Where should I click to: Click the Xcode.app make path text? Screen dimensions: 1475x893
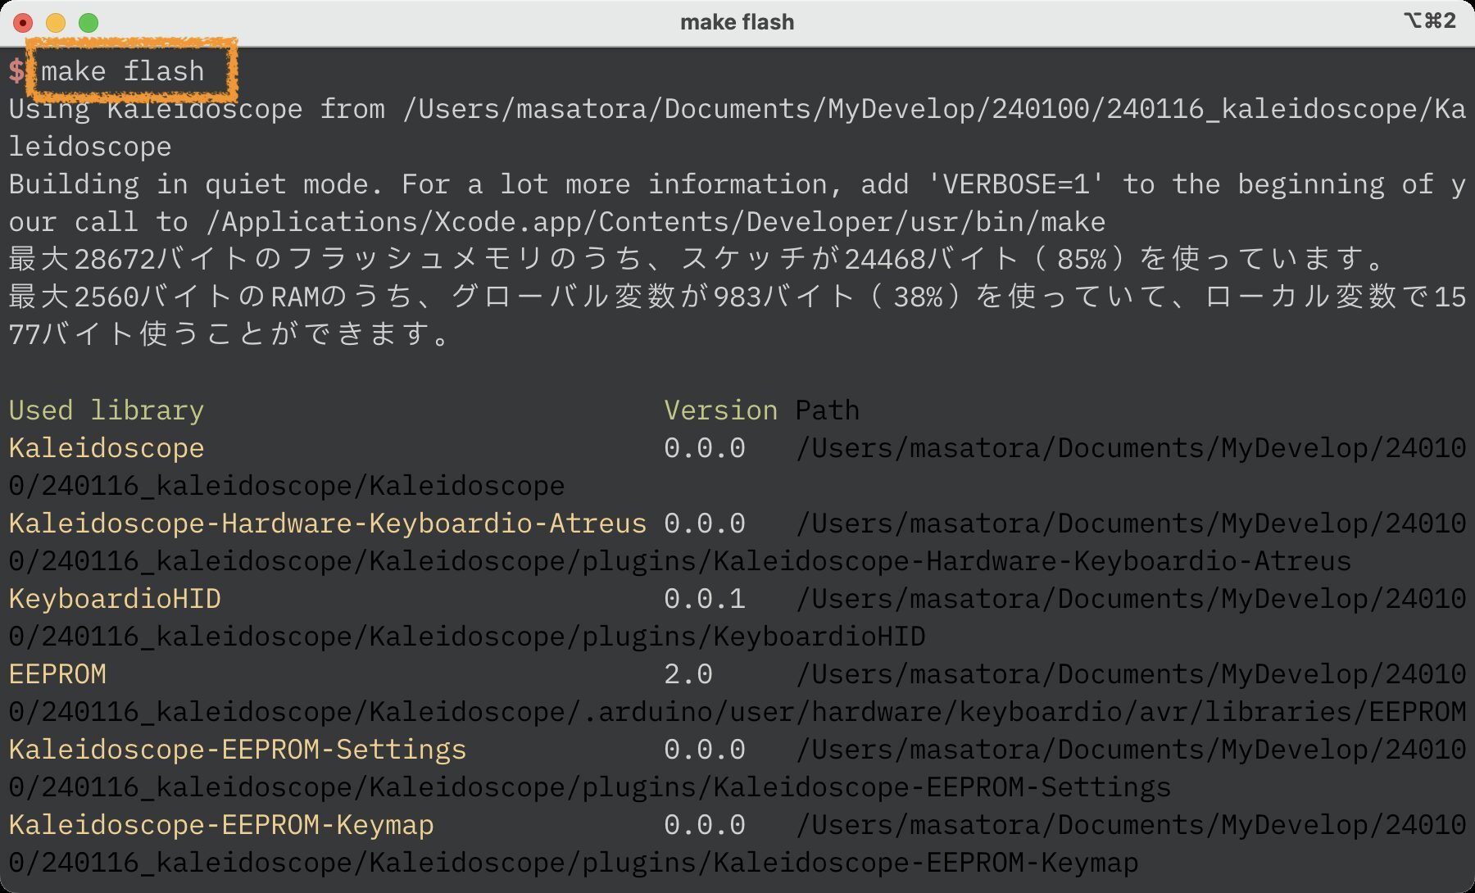(x=656, y=222)
